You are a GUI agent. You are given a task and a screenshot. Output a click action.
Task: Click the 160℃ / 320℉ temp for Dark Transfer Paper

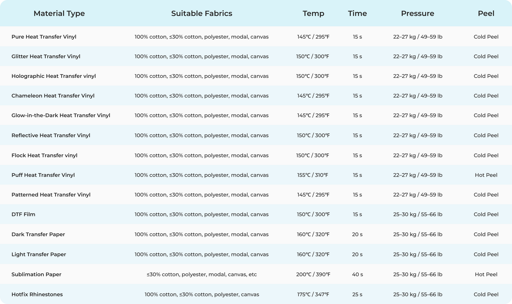313,234
